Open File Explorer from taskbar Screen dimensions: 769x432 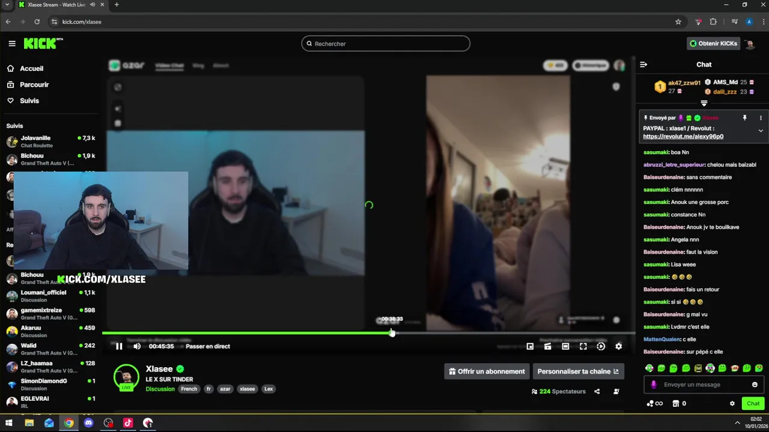[29, 423]
